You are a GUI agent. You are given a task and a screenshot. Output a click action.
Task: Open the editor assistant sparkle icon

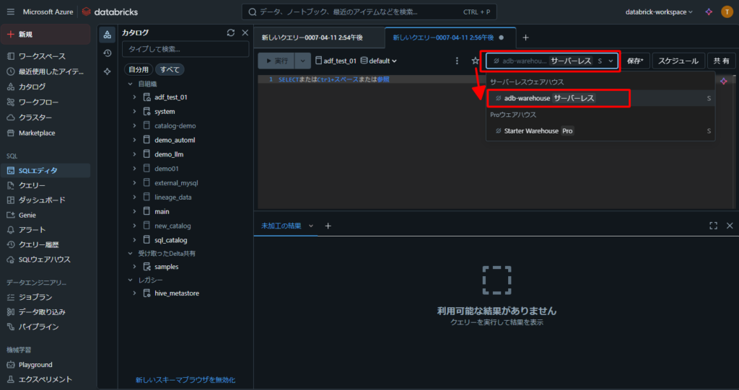pyautogui.click(x=723, y=81)
